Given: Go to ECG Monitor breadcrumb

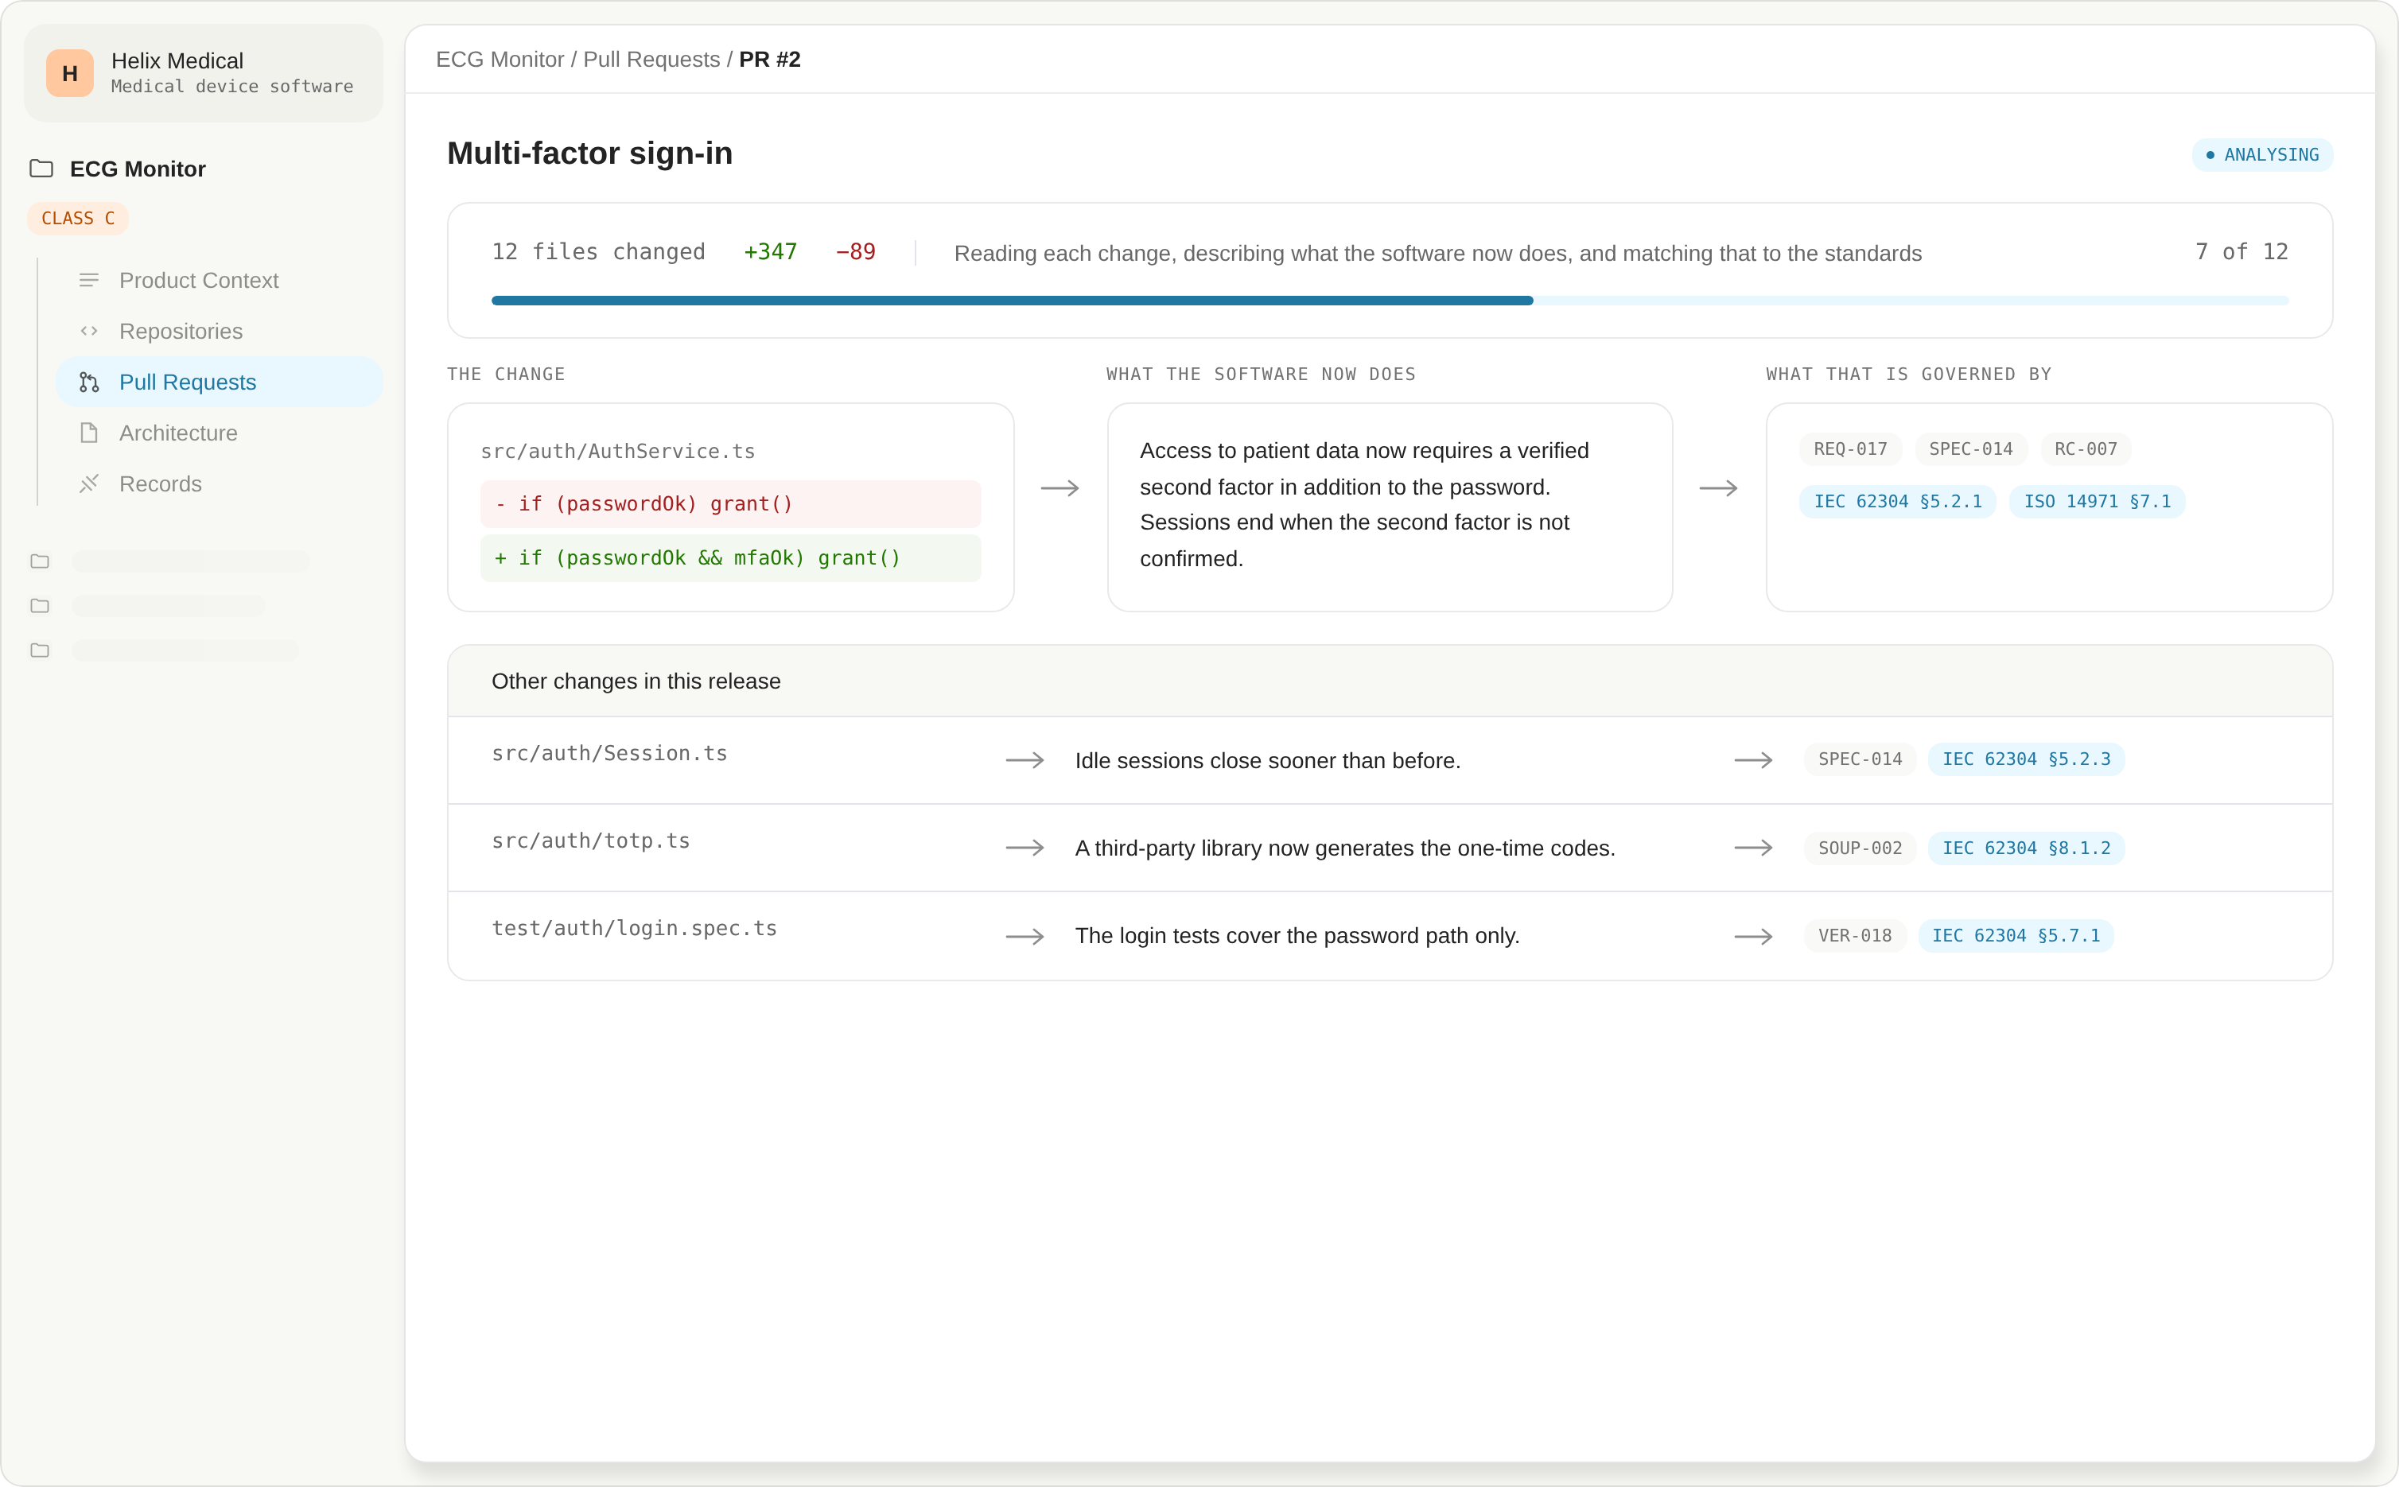Looking at the screenshot, I should point(500,59).
